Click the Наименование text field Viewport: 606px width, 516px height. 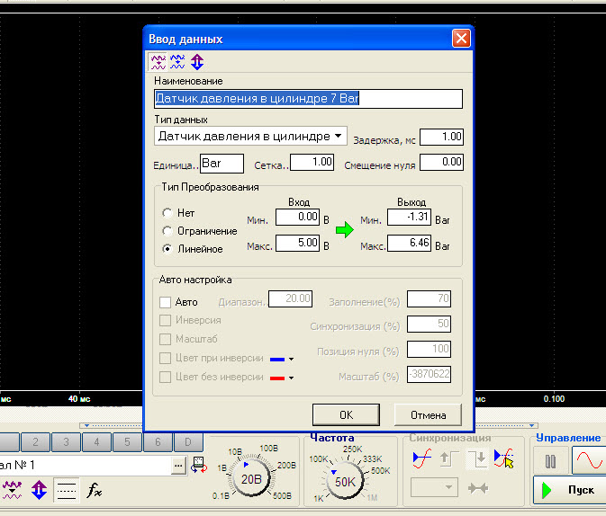(308, 99)
